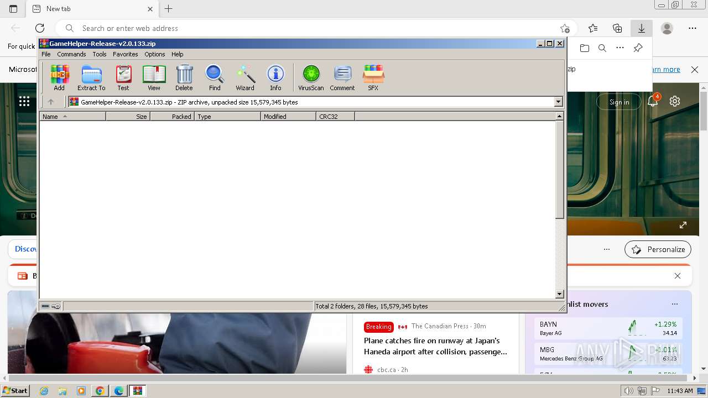Pin the downloads panel
This screenshot has height=398, width=708.
coord(638,48)
